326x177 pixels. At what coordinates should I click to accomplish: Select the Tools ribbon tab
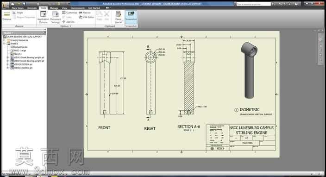click(x=43, y=8)
